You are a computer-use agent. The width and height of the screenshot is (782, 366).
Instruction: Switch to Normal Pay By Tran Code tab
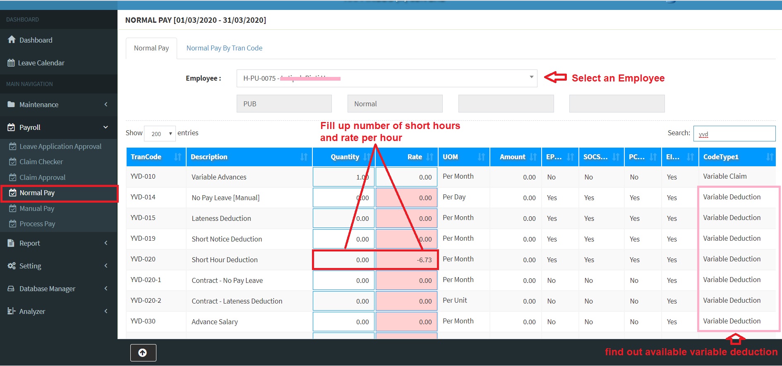pos(224,48)
